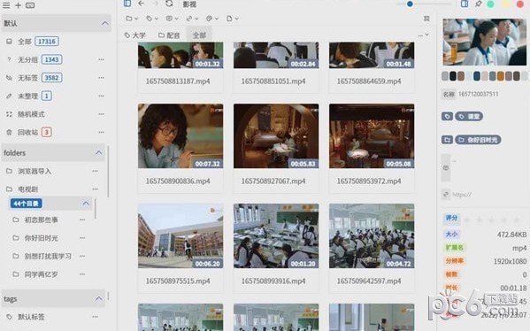Open the grid layout icon
The width and height of the screenshot is (530, 331).
point(426,19)
